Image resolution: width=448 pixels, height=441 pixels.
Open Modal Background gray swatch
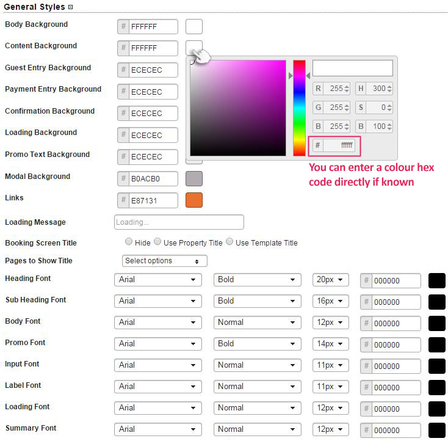click(x=194, y=179)
